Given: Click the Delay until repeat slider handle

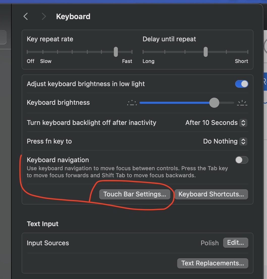Looking at the screenshot, I should pyautogui.click(x=206, y=52).
